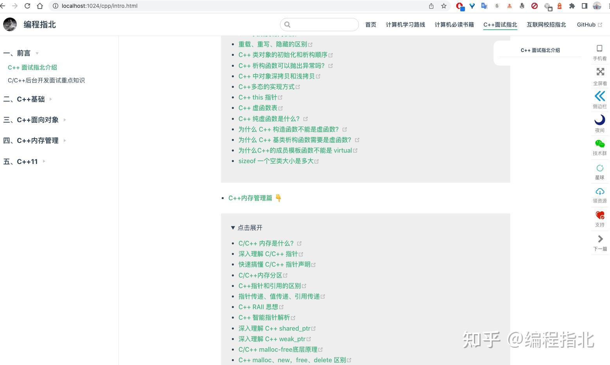
Task: Expand the 三、C++面向对象 sidebar section
Action: click(x=35, y=120)
